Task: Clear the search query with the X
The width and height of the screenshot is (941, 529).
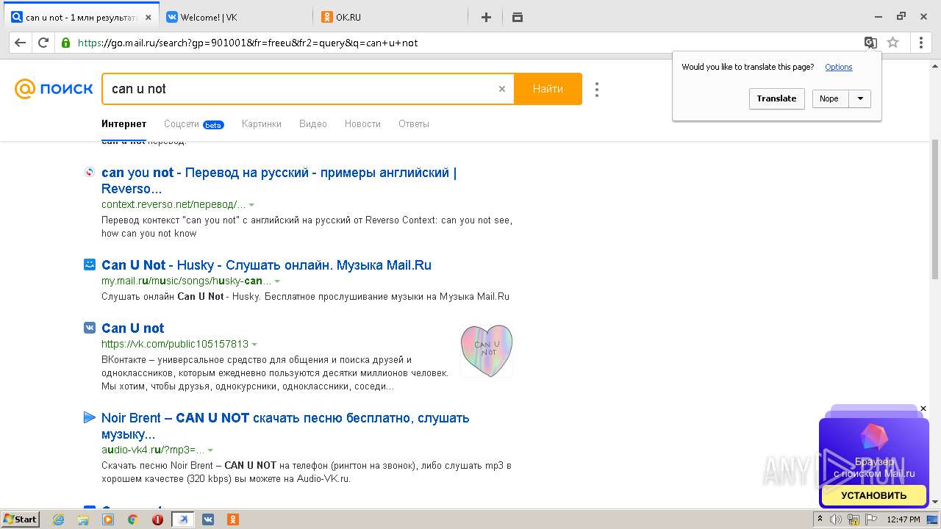Action: tap(502, 89)
